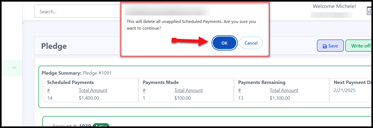Click Total Amount under Payments Remaining
The width and height of the screenshot is (373, 128).
point(284,90)
